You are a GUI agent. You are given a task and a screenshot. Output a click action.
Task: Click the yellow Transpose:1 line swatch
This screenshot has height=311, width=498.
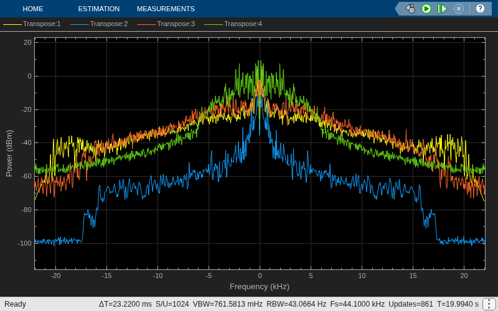pyautogui.click(x=12, y=24)
